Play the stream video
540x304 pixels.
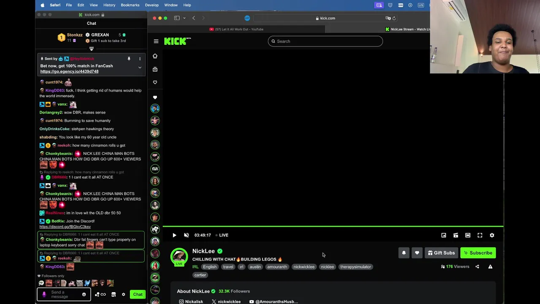pyautogui.click(x=174, y=235)
